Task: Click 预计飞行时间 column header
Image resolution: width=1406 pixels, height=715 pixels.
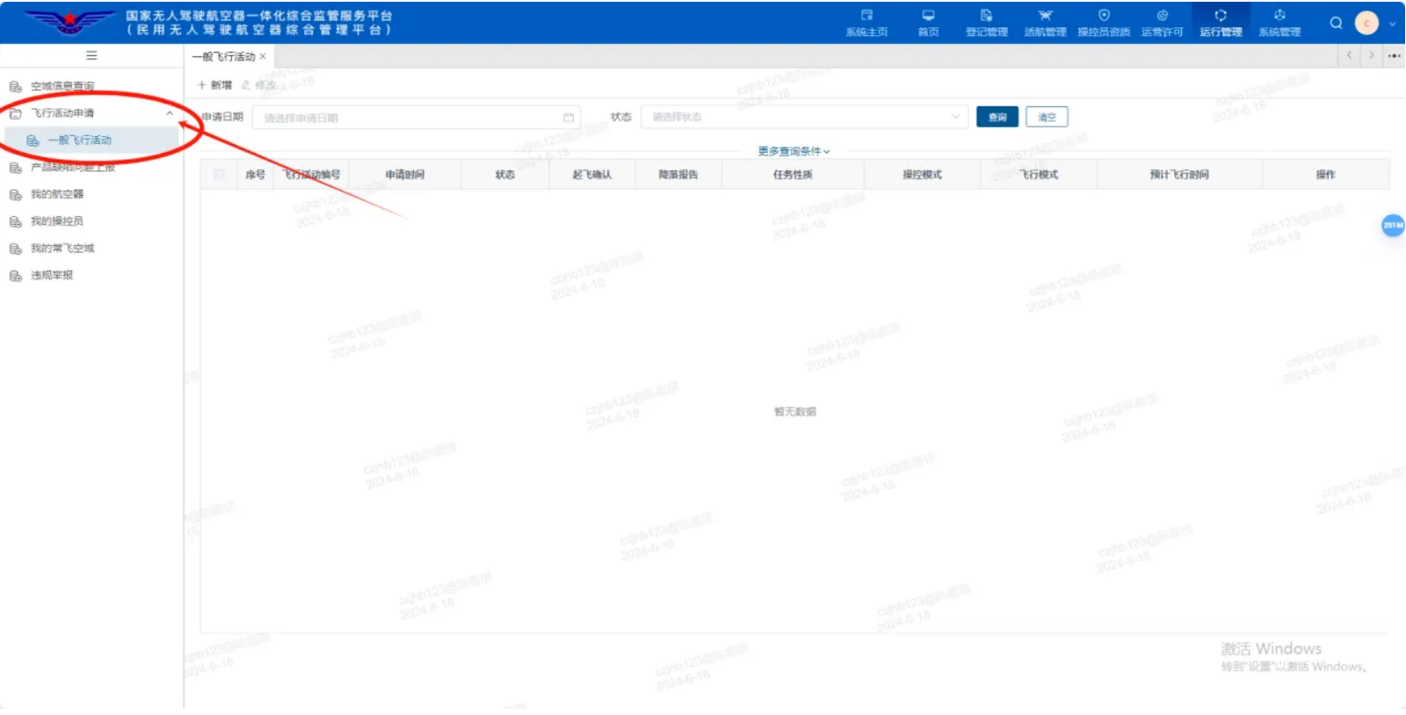Action: (1179, 175)
